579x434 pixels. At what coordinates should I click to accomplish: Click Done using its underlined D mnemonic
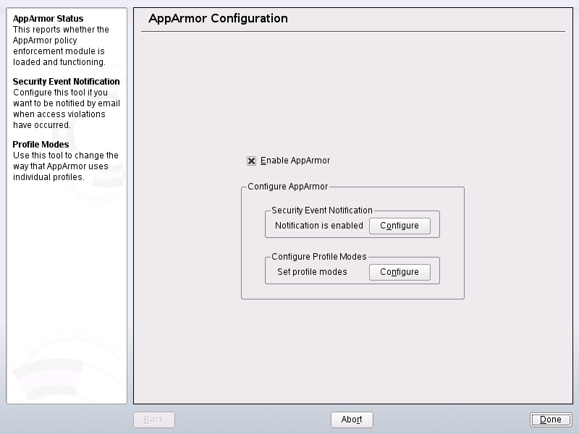click(x=551, y=419)
